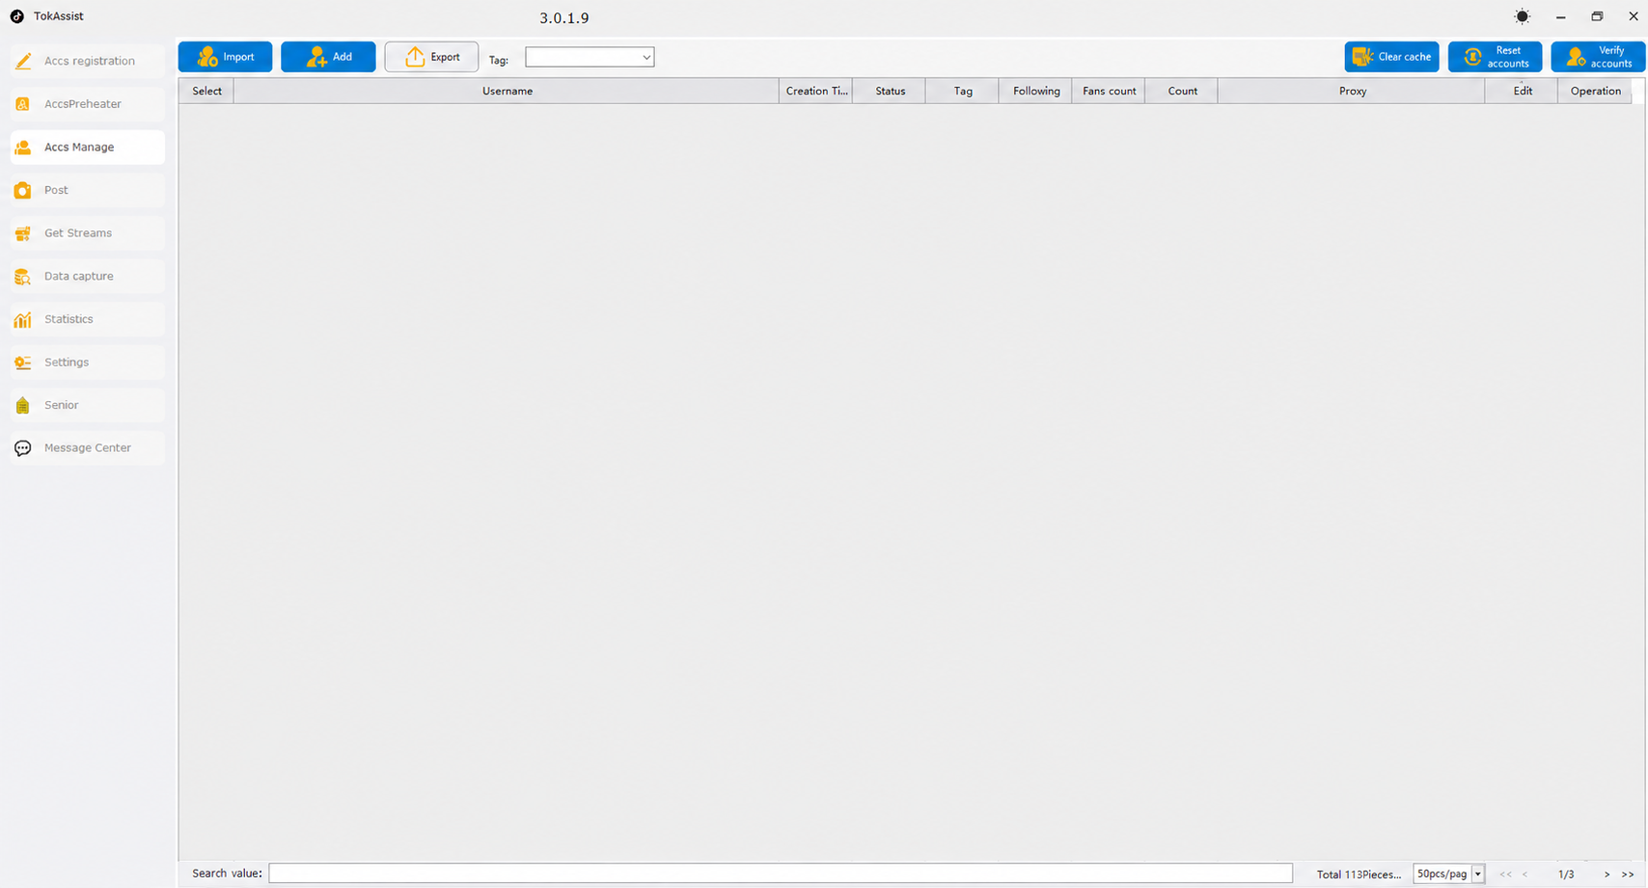
Task: Open the AccsPreheater section
Action: click(x=88, y=104)
